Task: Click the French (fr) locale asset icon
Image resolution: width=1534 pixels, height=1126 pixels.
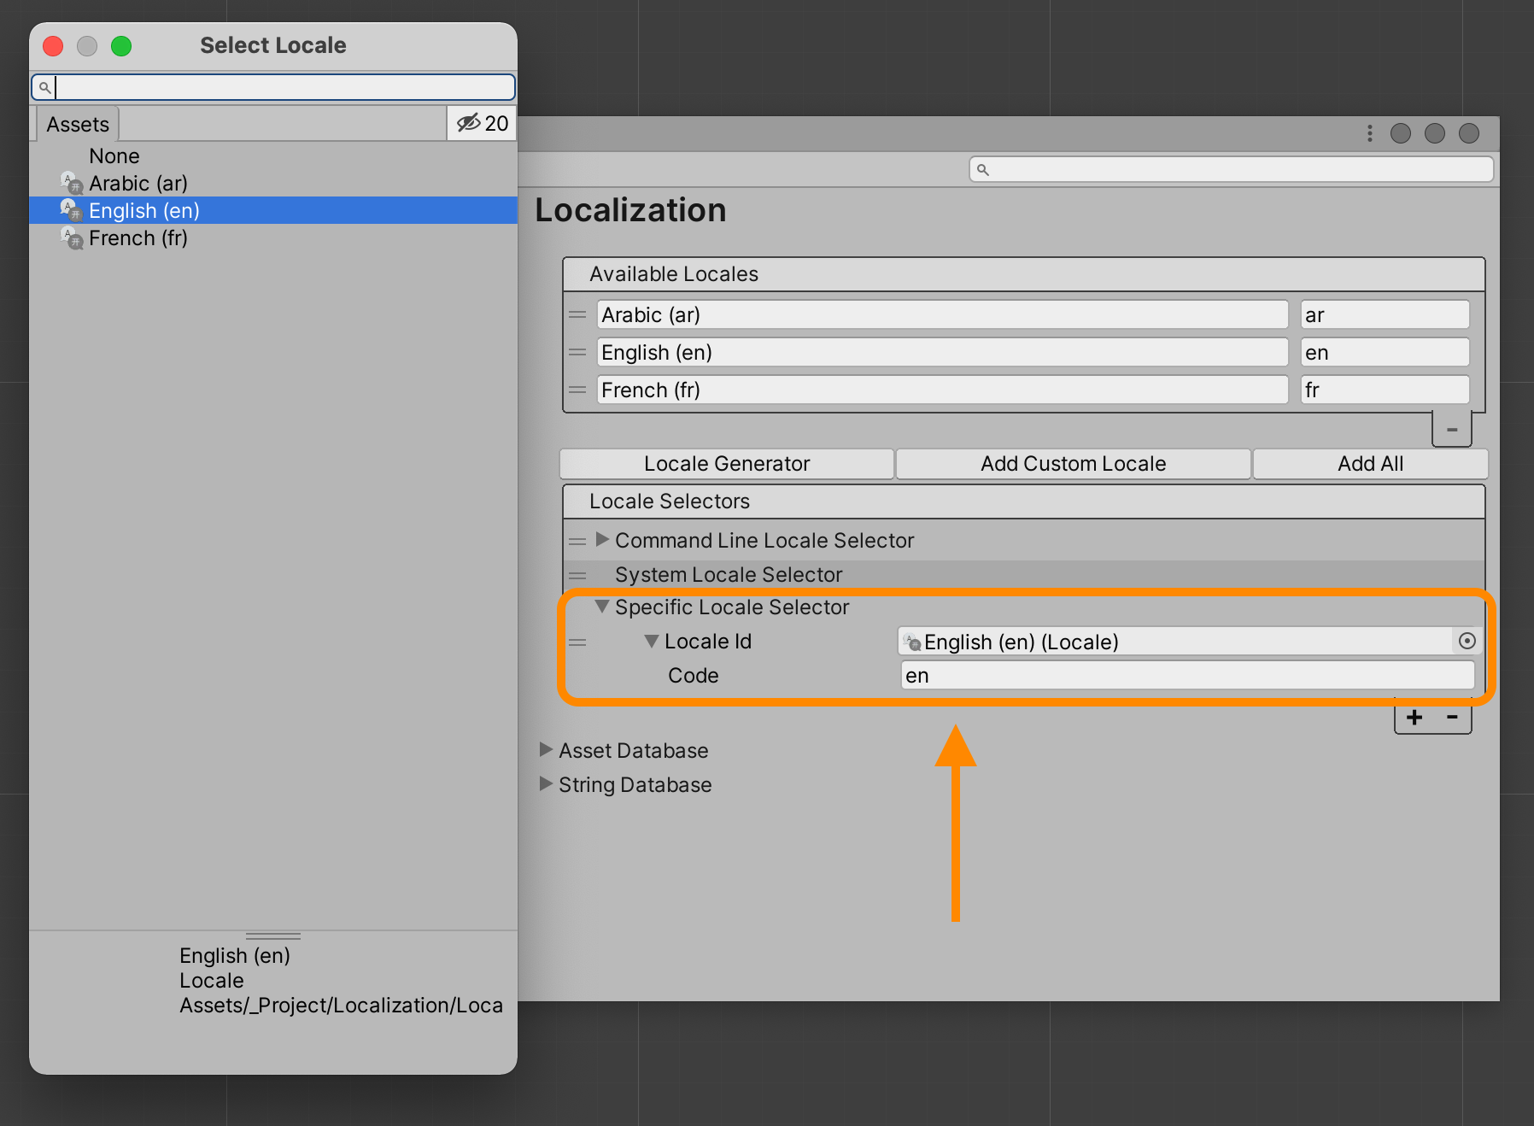Action: pos(70,238)
